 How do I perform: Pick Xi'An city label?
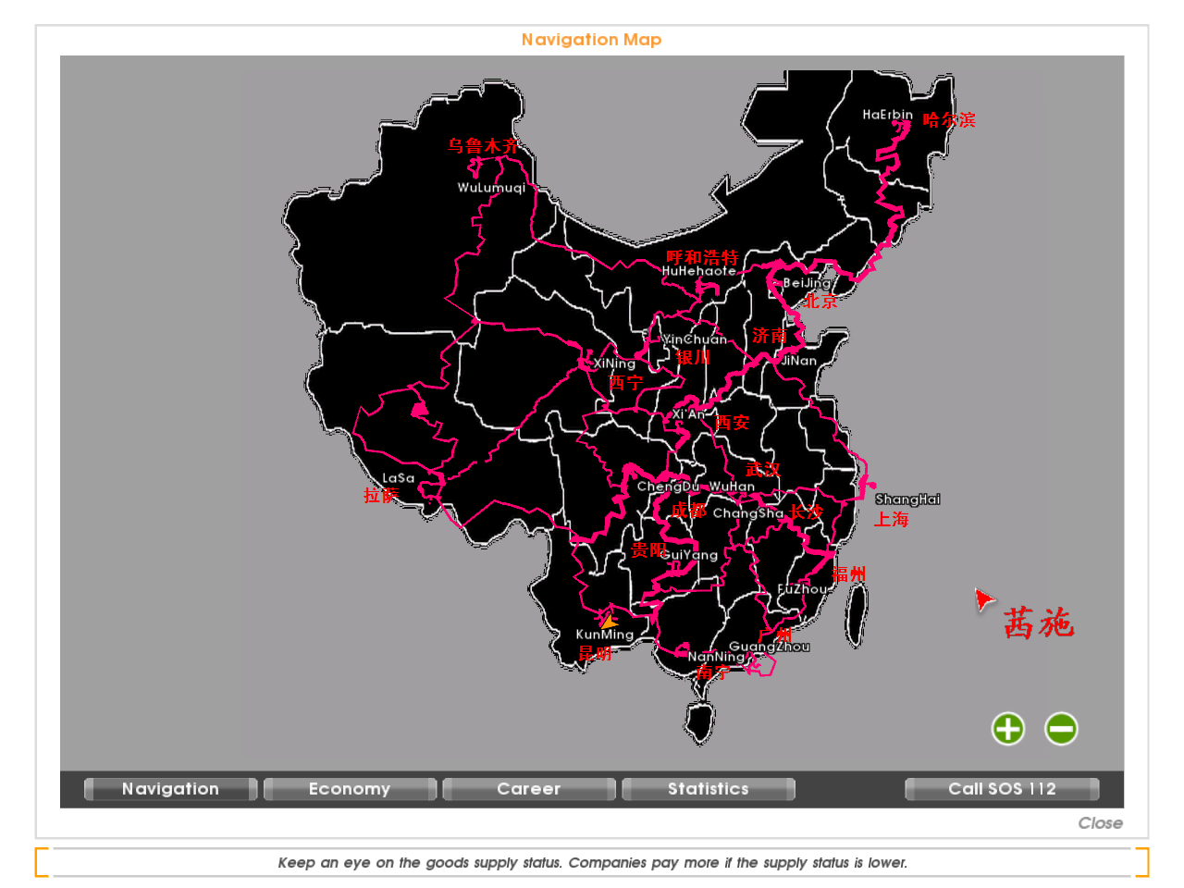pyautogui.click(x=688, y=414)
